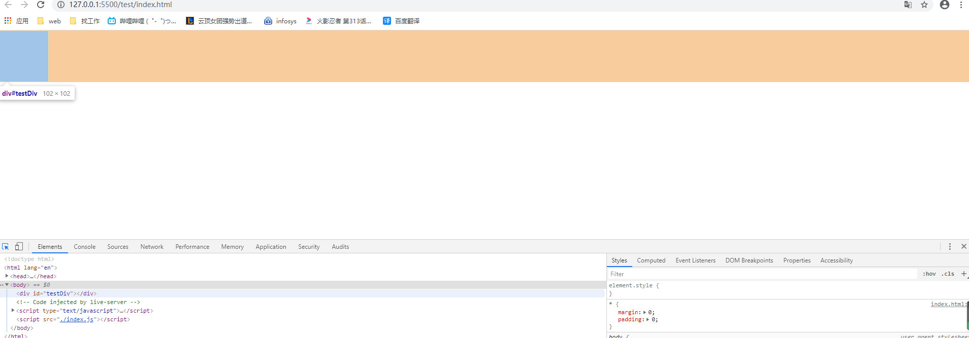Select the live-server comment node
Viewport: 969px width, 338px height.
[x=78, y=302]
